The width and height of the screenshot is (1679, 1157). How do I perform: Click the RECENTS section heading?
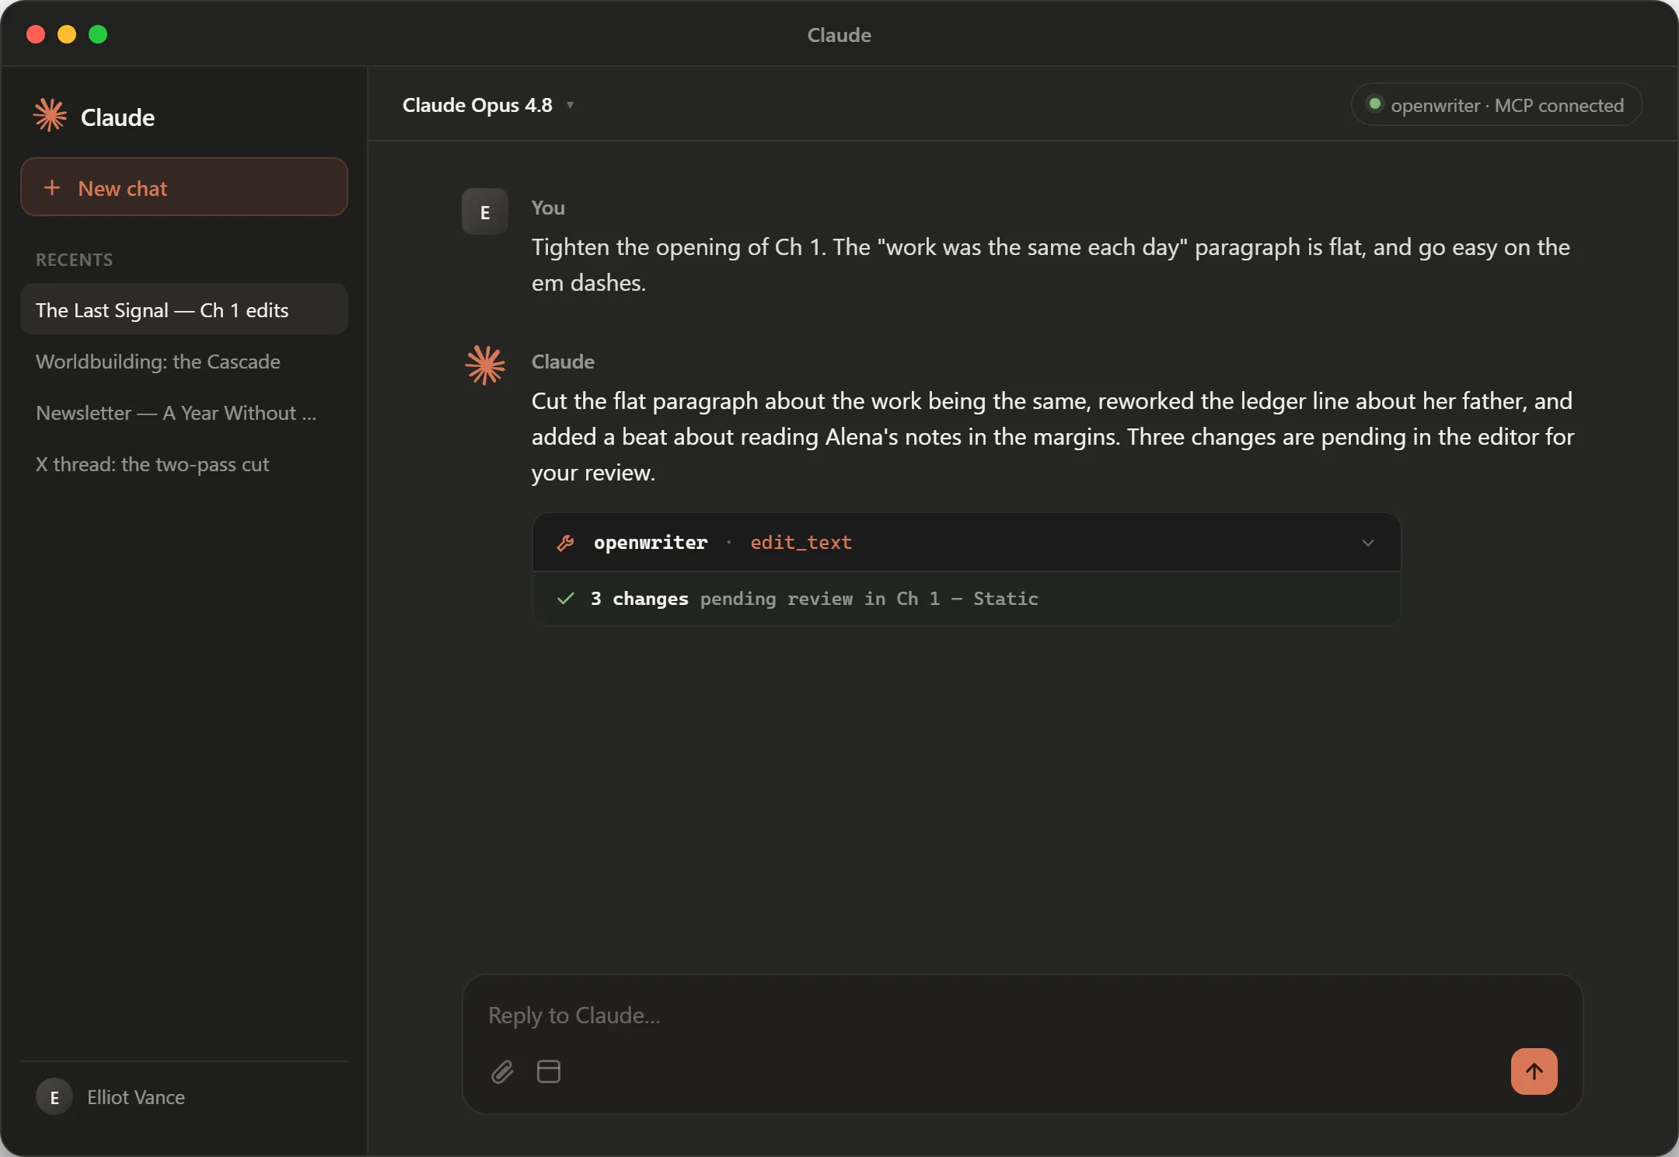tap(74, 260)
